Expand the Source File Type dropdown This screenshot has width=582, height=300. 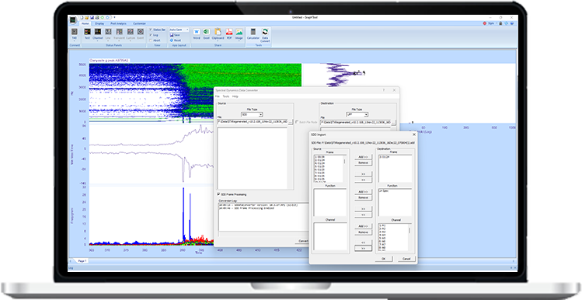(x=253, y=115)
